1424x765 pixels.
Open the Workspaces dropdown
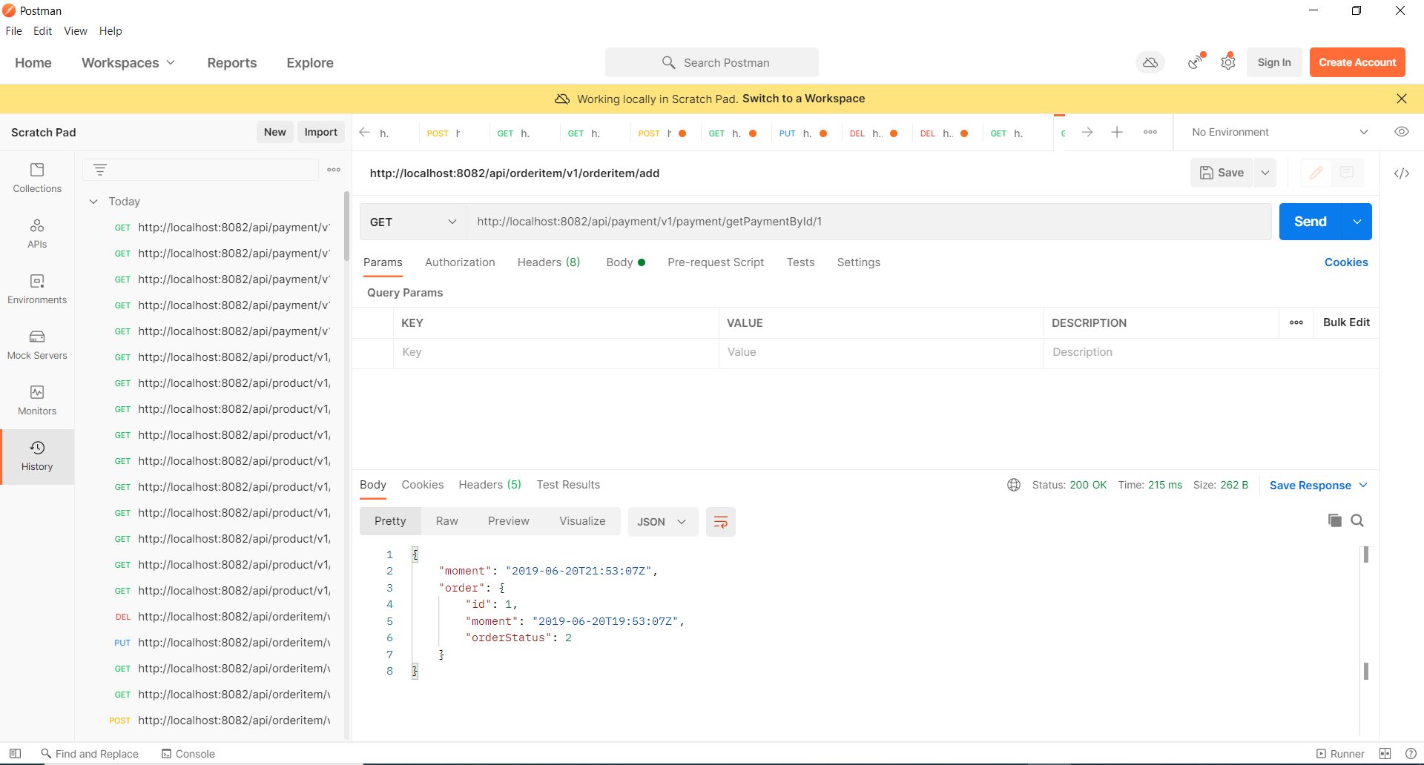[x=128, y=63]
